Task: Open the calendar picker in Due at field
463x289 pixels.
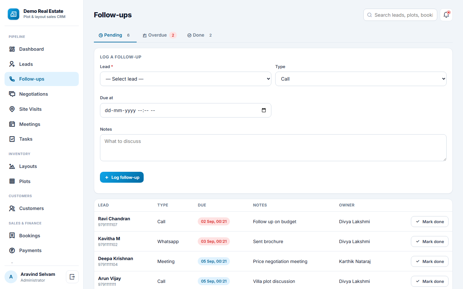Action: (264, 110)
